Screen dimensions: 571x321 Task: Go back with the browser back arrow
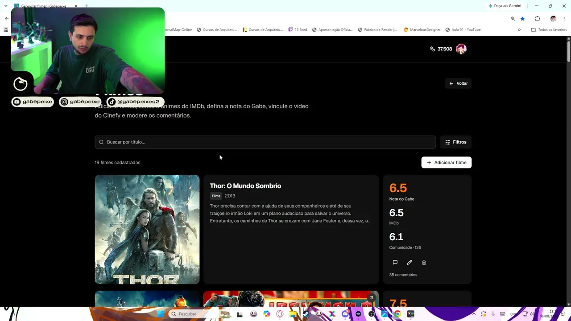point(7,19)
